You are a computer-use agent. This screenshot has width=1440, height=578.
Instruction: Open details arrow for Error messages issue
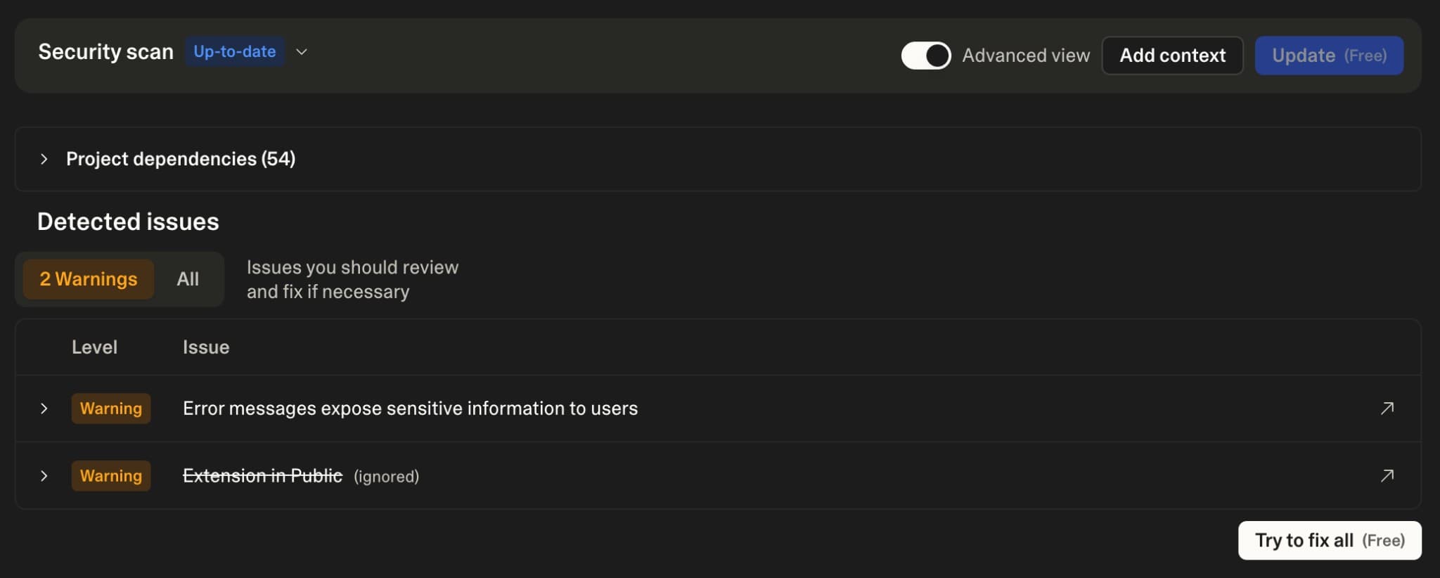pos(1387,409)
